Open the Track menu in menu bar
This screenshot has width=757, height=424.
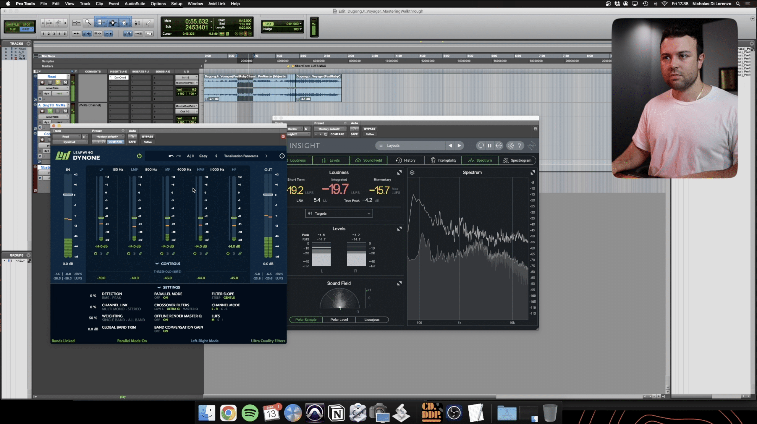(85, 4)
